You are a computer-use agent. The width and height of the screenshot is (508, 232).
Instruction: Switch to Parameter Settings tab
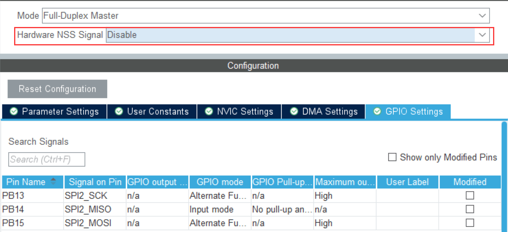pos(54,112)
